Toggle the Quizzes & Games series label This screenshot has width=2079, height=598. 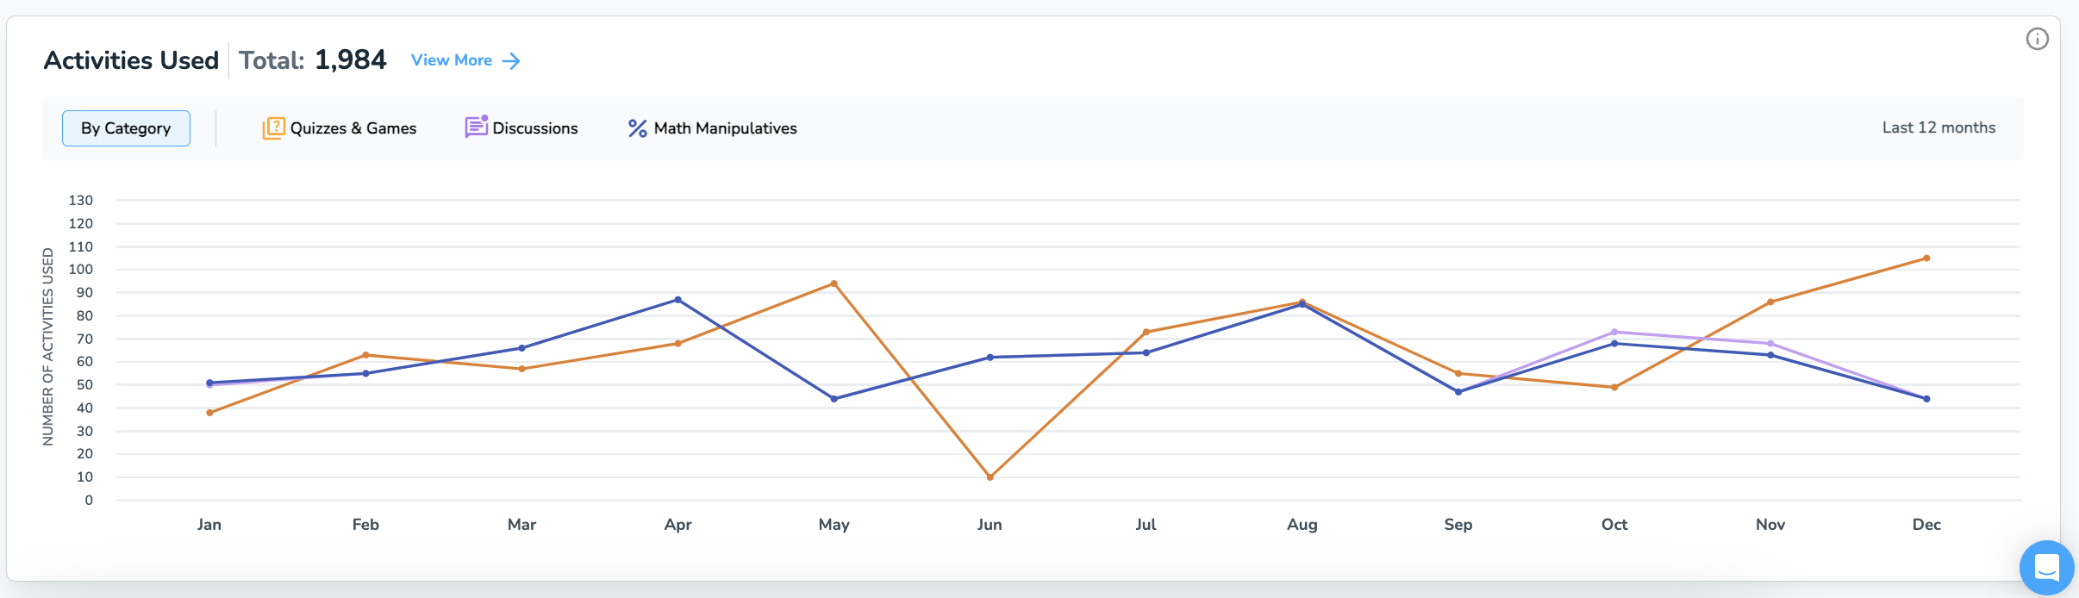[x=353, y=128]
